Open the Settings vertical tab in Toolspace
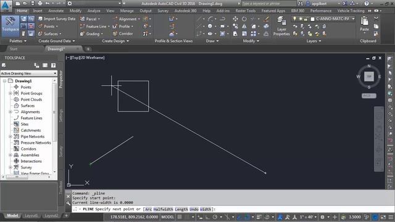395x222 pixels. (60, 116)
